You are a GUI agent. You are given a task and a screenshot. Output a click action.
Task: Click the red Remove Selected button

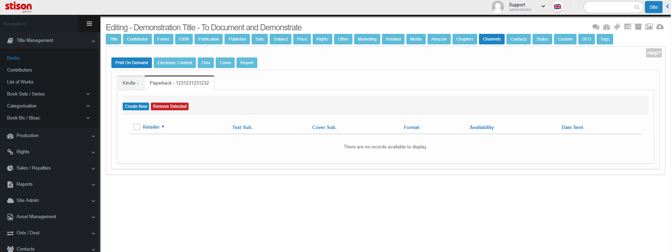[170, 106]
